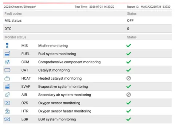Click 'Comprehensive component monitoring' description
The image size is (175, 131).
(69, 62)
